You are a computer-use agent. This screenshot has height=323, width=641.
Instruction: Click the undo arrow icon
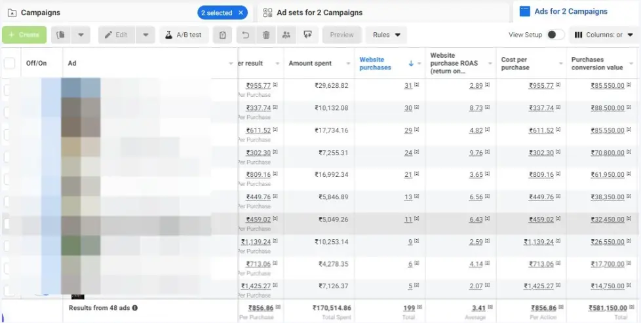[245, 35]
